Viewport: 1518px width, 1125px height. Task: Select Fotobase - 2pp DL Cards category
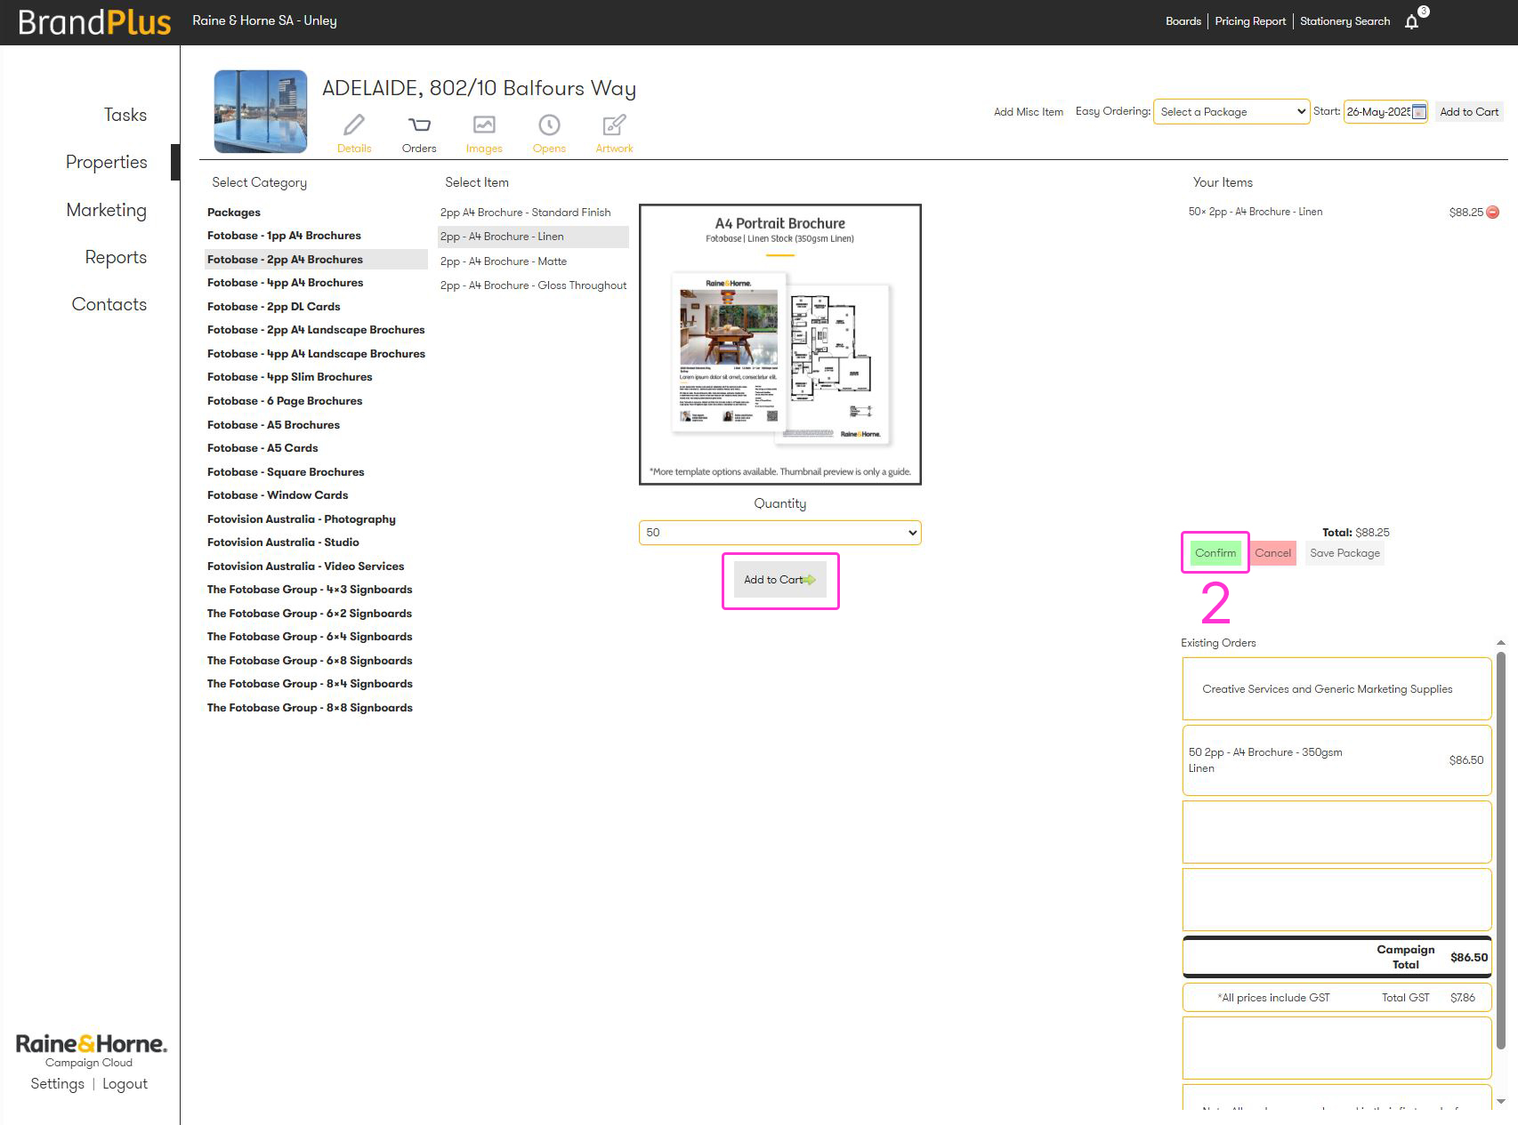[x=273, y=307]
